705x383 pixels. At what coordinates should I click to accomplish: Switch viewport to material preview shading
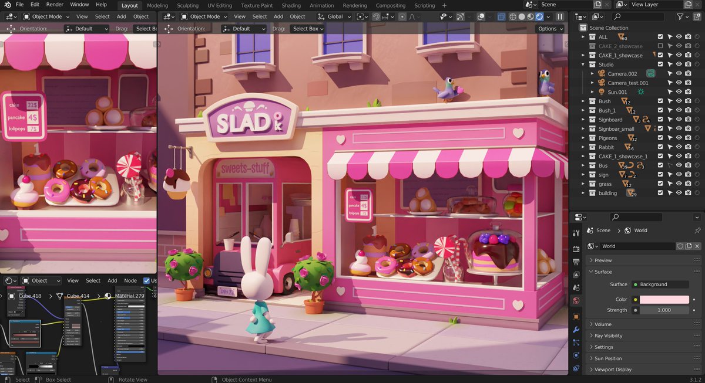point(530,17)
